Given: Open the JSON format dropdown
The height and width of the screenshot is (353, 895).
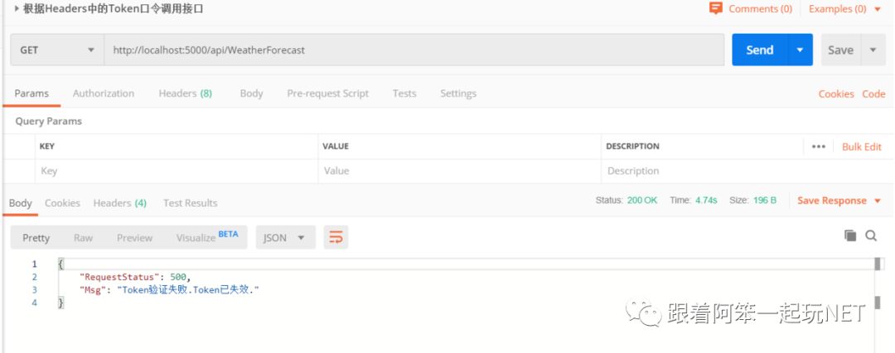Looking at the screenshot, I should (285, 237).
